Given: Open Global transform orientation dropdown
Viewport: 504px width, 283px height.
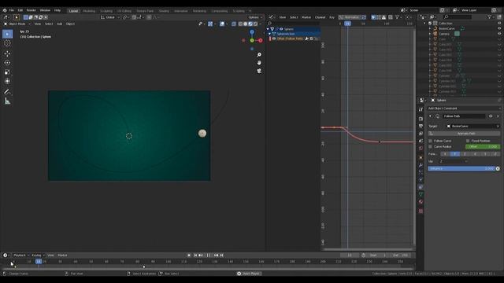Looking at the screenshot, I should click(110, 17).
